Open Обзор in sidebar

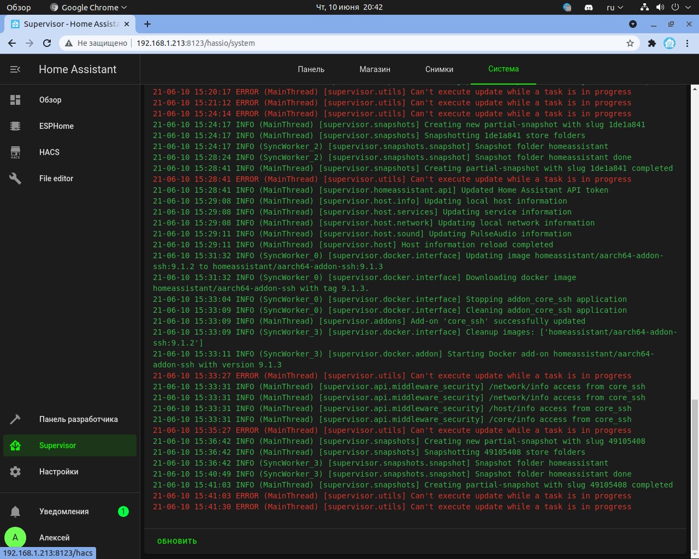click(50, 100)
